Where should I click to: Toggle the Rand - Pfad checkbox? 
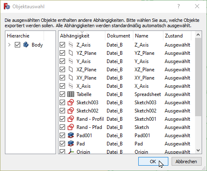pyautogui.click(x=62, y=127)
